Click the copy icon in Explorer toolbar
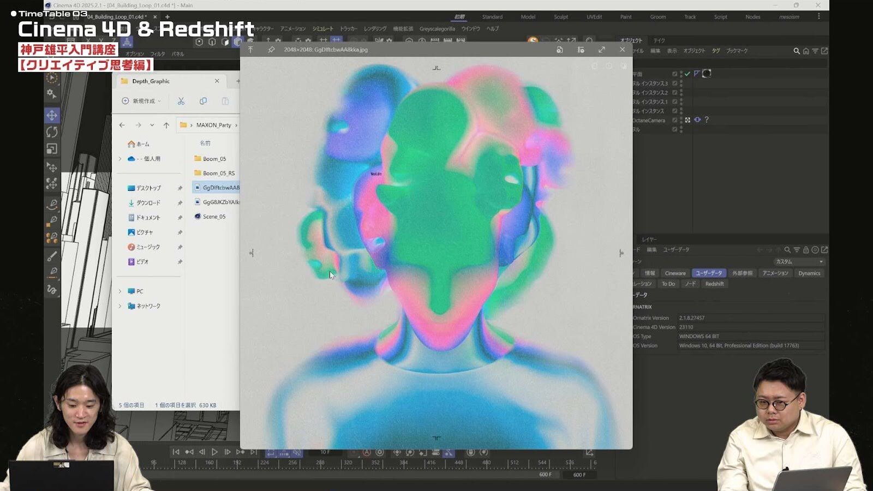Viewport: 873px width, 491px height. point(203,101)
